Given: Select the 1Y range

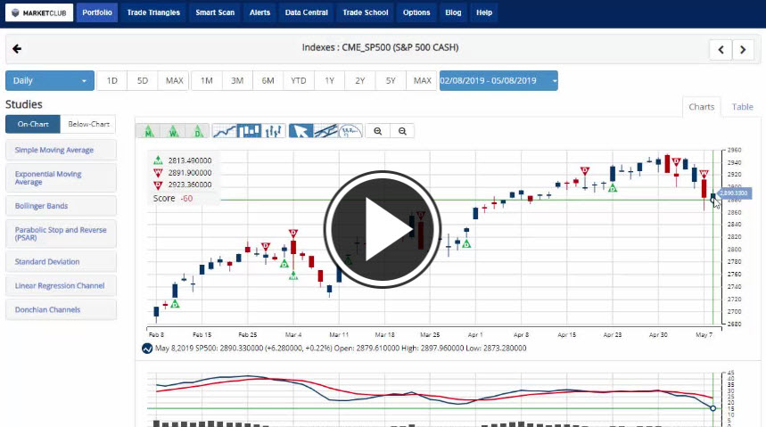Looking at the screenshot, I should pos(329,80).
